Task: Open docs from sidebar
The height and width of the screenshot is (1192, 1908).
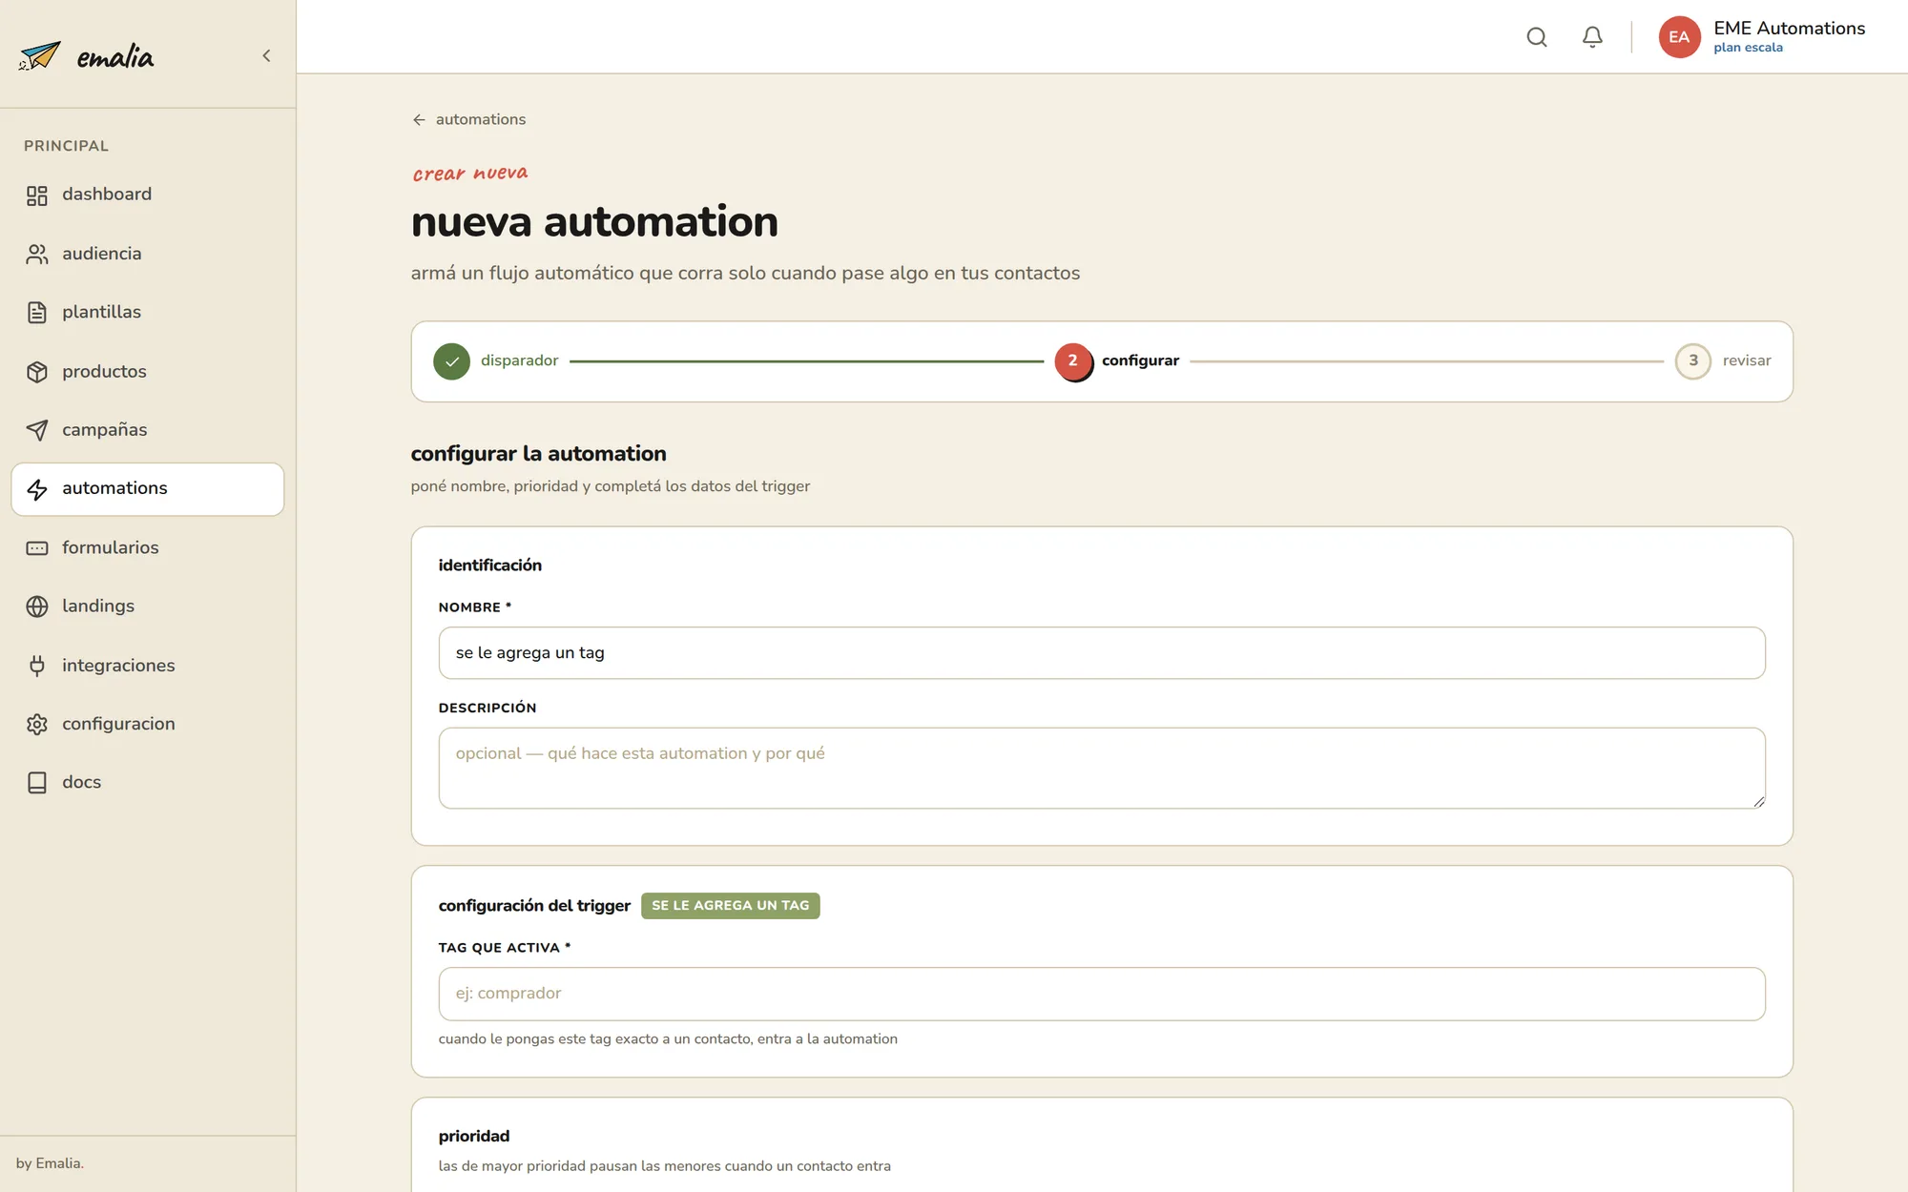Action: point(148,783)
